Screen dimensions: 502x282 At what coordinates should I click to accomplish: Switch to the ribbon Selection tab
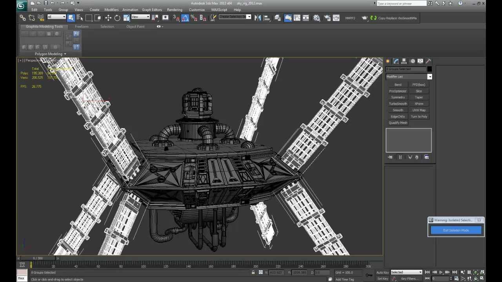tap(107, 27)
